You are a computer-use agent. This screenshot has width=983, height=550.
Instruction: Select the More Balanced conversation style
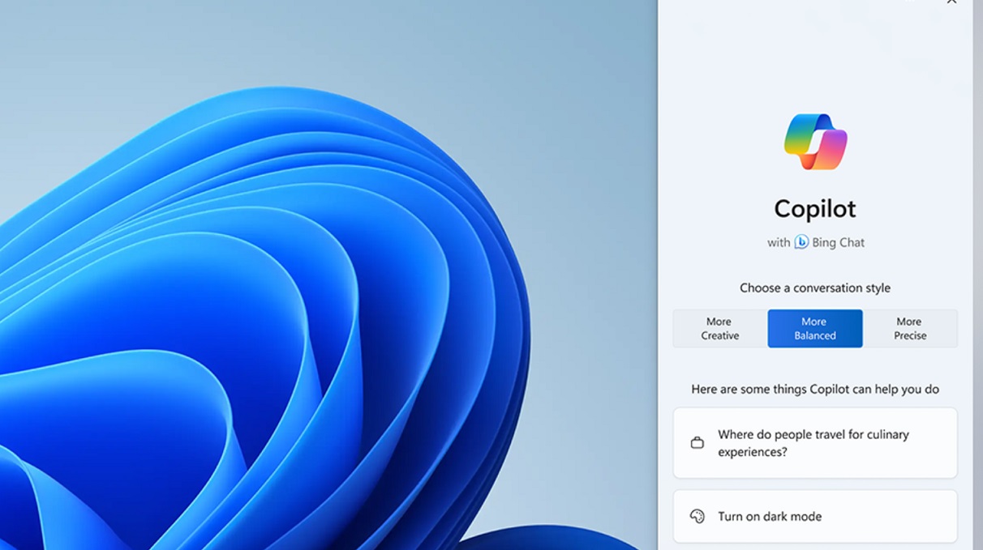pos(815,329)
